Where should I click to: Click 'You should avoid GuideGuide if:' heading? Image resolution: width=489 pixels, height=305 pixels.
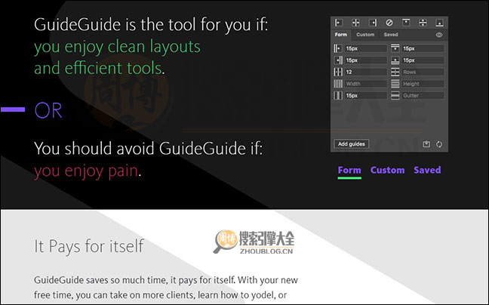point(149,149)
